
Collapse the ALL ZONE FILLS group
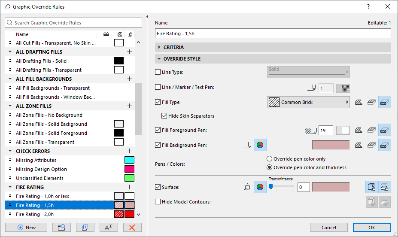coord(10,106)
